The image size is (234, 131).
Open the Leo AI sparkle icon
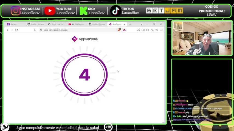point(152,30)
